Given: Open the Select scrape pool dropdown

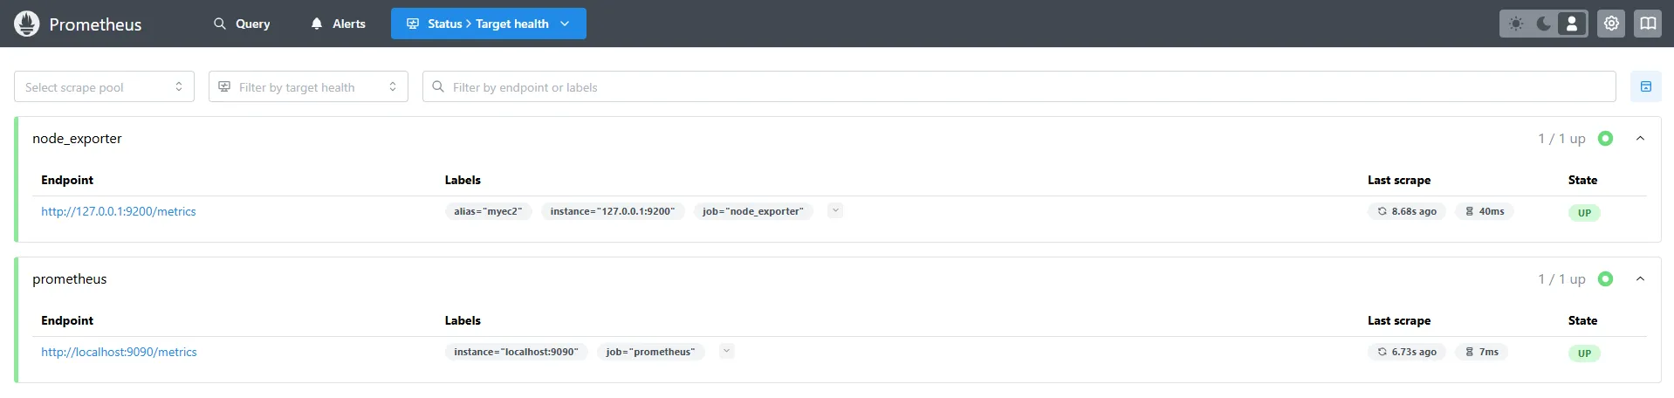Looking at the screenshot, I should pyautogui.click(x=104, y=86).
